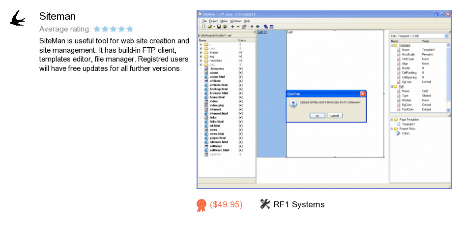This screenshot has height=227, width=462.
Task: Click the HorzScale property icon
Action: point(399,55)
